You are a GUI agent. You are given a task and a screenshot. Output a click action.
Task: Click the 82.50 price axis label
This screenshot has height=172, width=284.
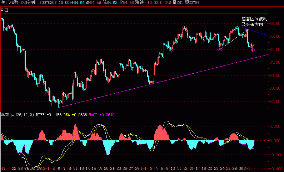(275, 101)
